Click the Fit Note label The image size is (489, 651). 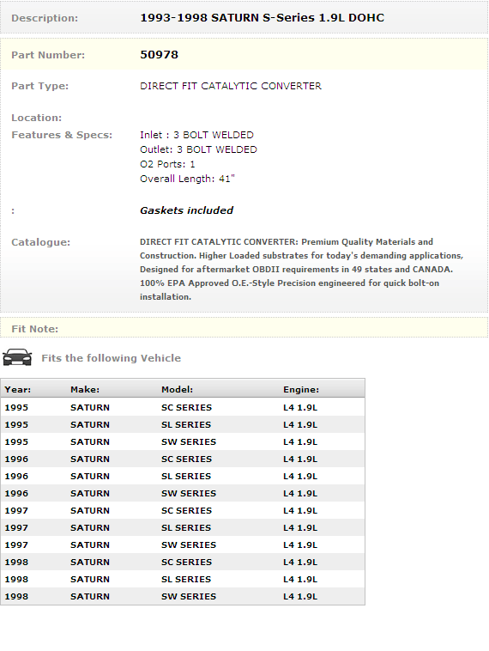tap(35, 329)
